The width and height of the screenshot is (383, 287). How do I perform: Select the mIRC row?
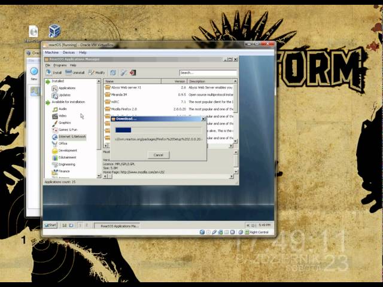(169, 102)
